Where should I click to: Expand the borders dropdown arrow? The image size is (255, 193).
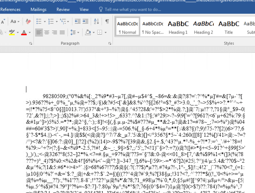point(105,32)
